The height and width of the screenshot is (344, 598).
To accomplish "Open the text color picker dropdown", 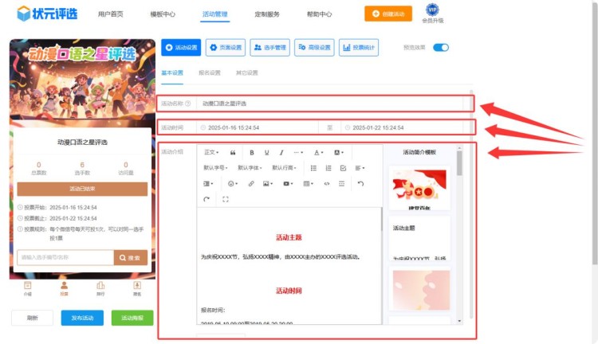I will pos(317,152).
